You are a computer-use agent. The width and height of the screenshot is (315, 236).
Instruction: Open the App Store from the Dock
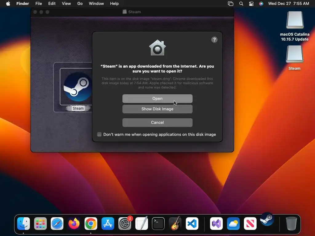point(108,223)
